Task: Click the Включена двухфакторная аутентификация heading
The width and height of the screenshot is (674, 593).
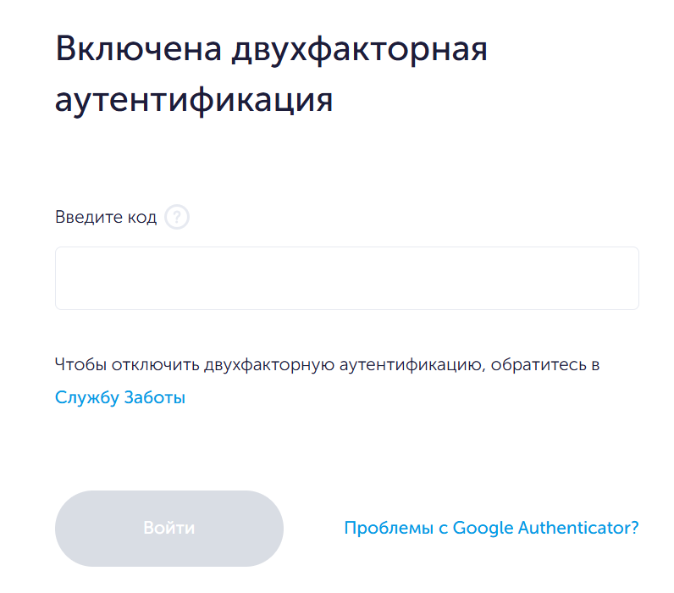Action: 271,75
